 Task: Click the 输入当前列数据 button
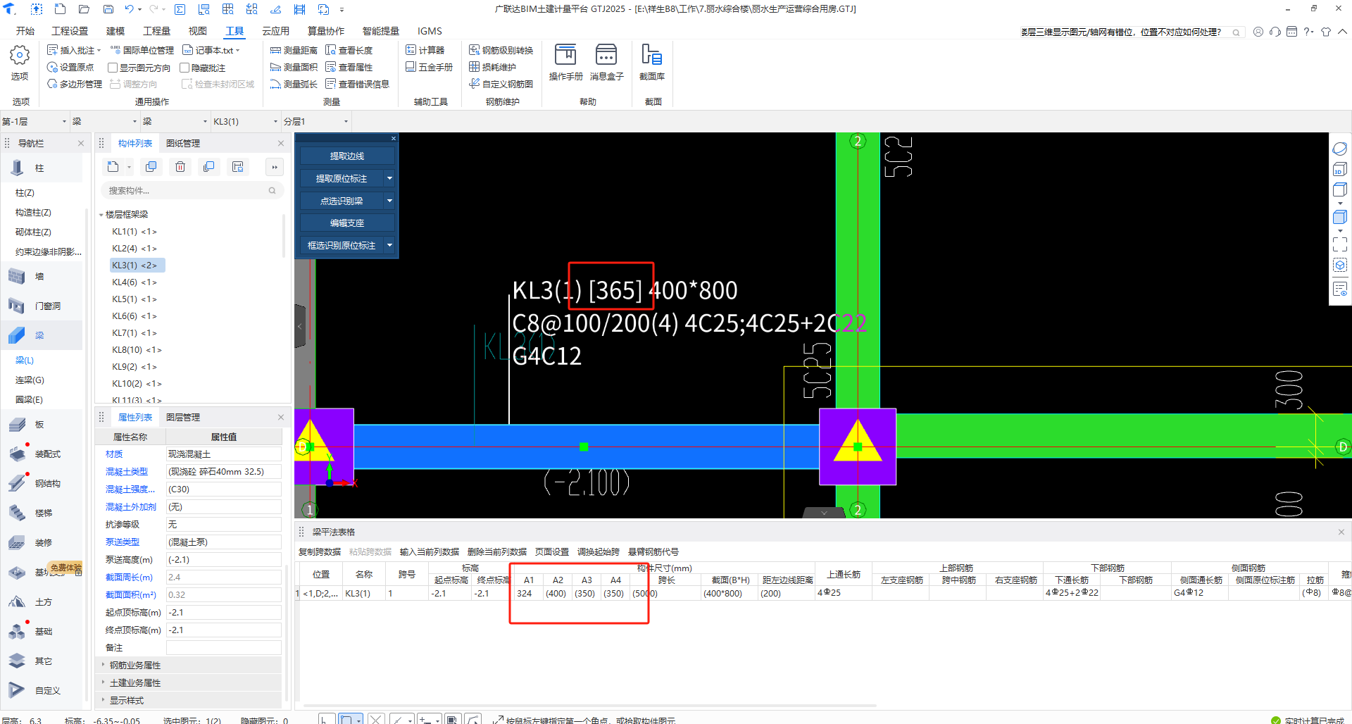(x=430, y=551)
